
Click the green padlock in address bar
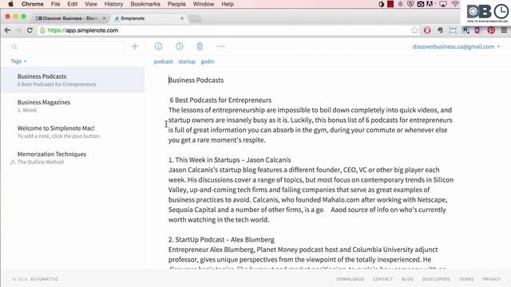[42, 30]
